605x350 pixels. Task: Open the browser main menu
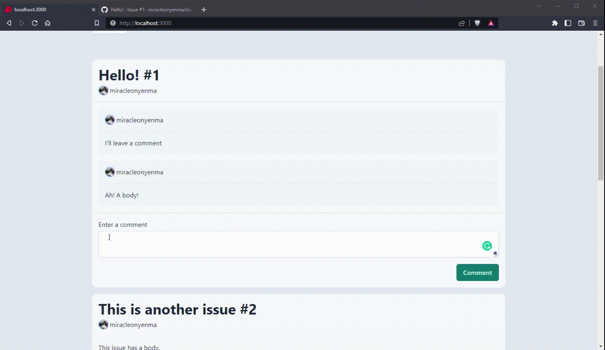pyautogui.click(x=595, y=23)
